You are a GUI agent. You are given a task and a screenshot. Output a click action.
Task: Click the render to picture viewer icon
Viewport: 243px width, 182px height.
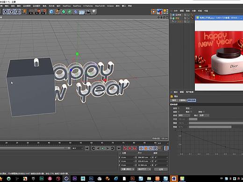tap(37, 12)
